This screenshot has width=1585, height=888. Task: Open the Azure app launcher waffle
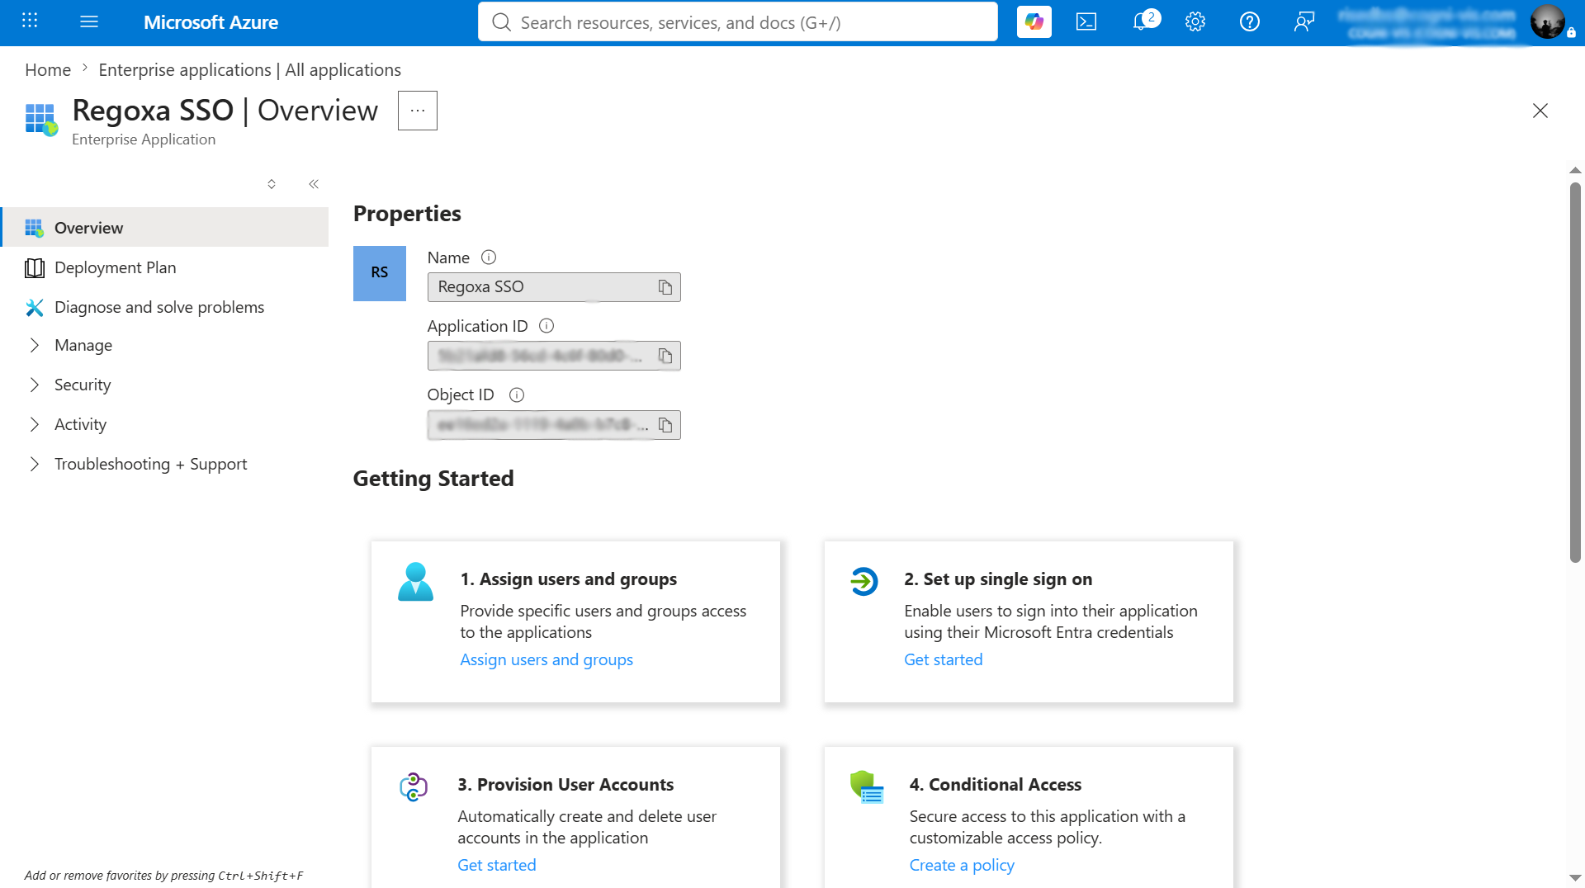(x=30, y=21)
